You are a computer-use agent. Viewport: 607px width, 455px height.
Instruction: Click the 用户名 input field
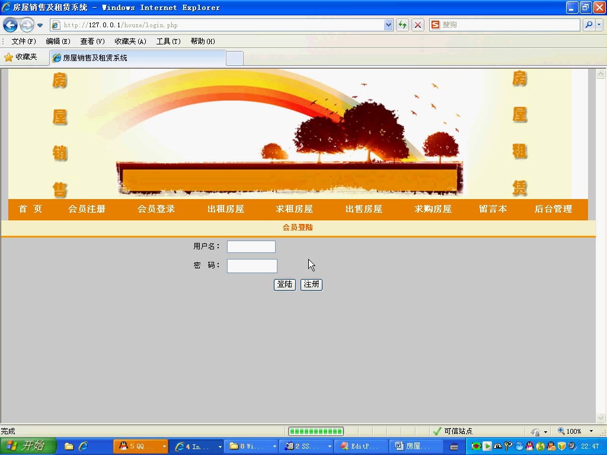point(251,246)
